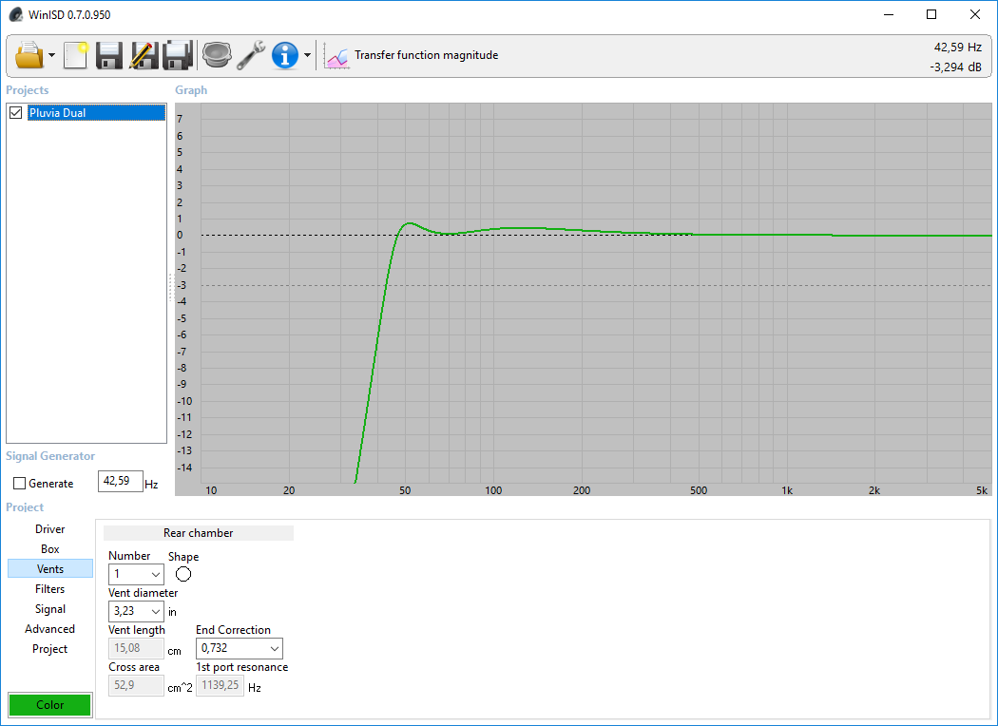The width and height of the screenshot is (998, 726).
Task: Click the panel splitter grip left of graph
Action: [x=170, y=287]
